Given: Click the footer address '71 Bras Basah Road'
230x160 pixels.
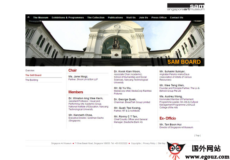Looking at the screenshot, I should (x=84, y=143).
